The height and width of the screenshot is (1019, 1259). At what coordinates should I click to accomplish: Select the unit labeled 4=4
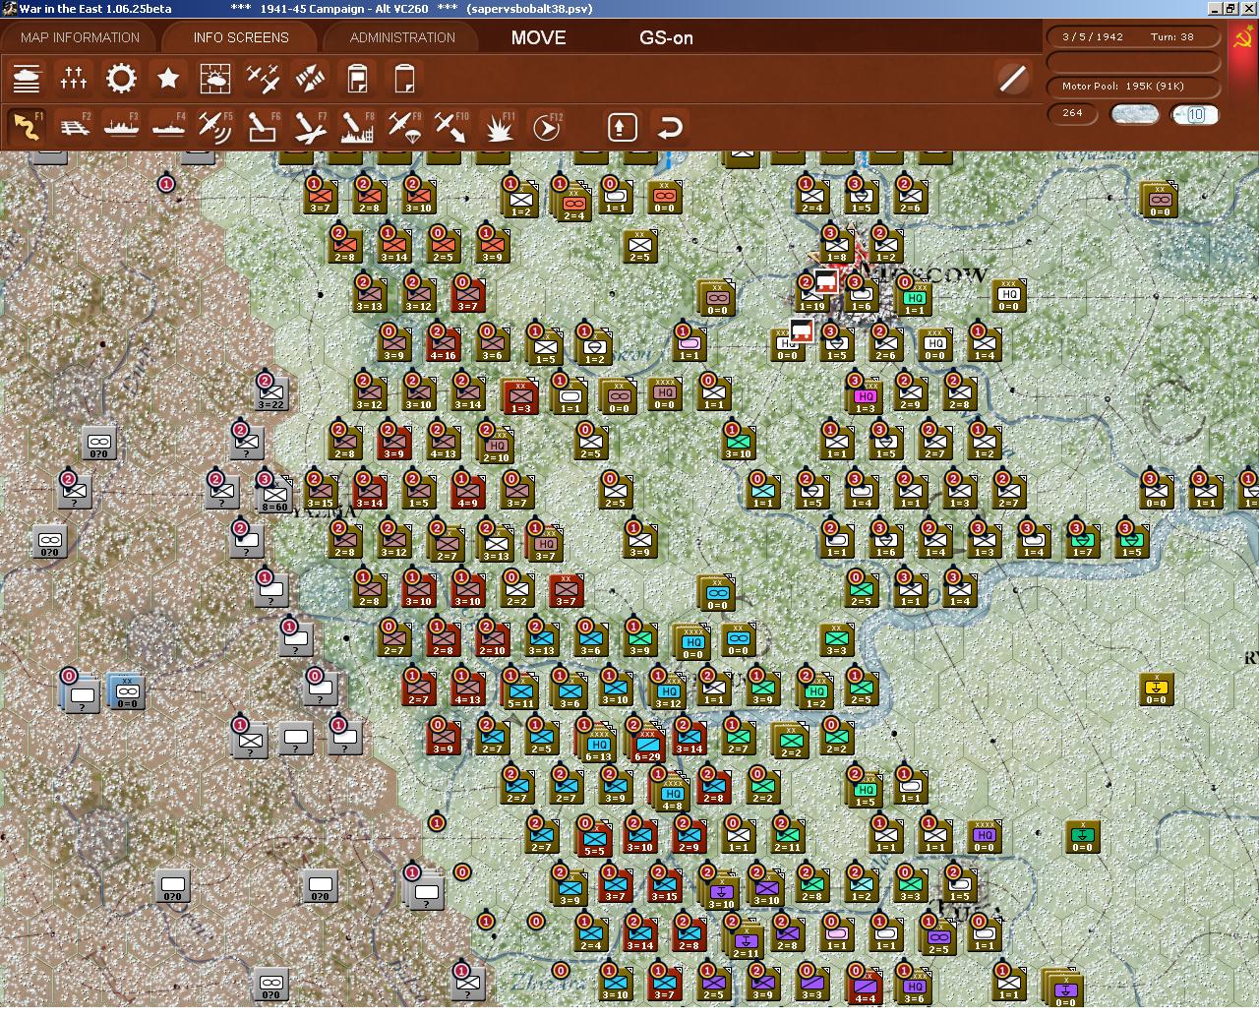pos(865,988)
